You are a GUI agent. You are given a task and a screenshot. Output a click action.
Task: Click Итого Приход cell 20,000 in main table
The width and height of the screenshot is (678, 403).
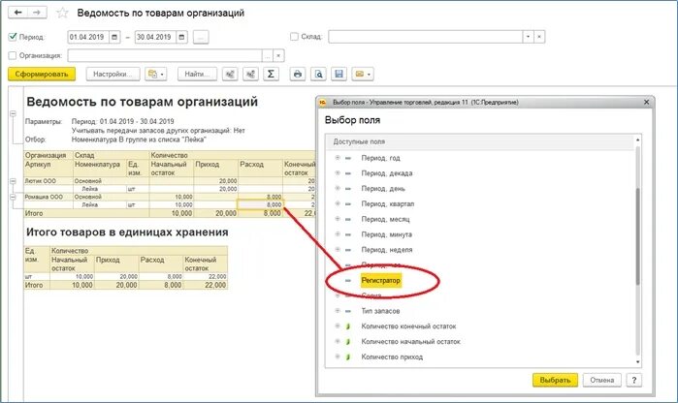pyautogui.click(x=215, y=213)
